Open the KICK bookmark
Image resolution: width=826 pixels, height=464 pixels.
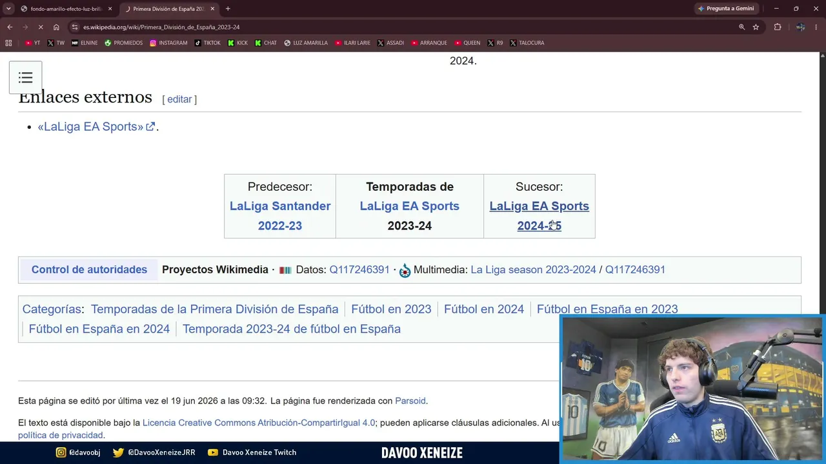237,43
